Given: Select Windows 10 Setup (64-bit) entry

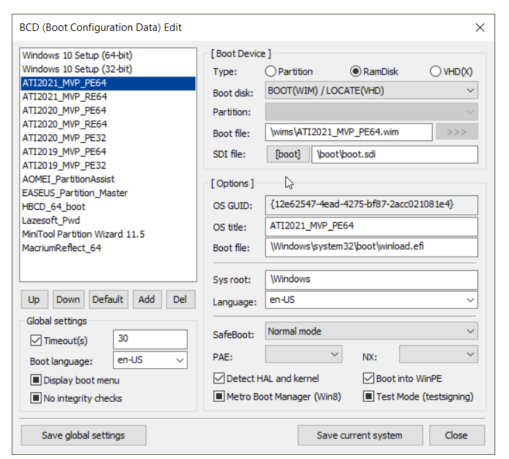Looking at the screenshot, I should click(x=108, y=55).
